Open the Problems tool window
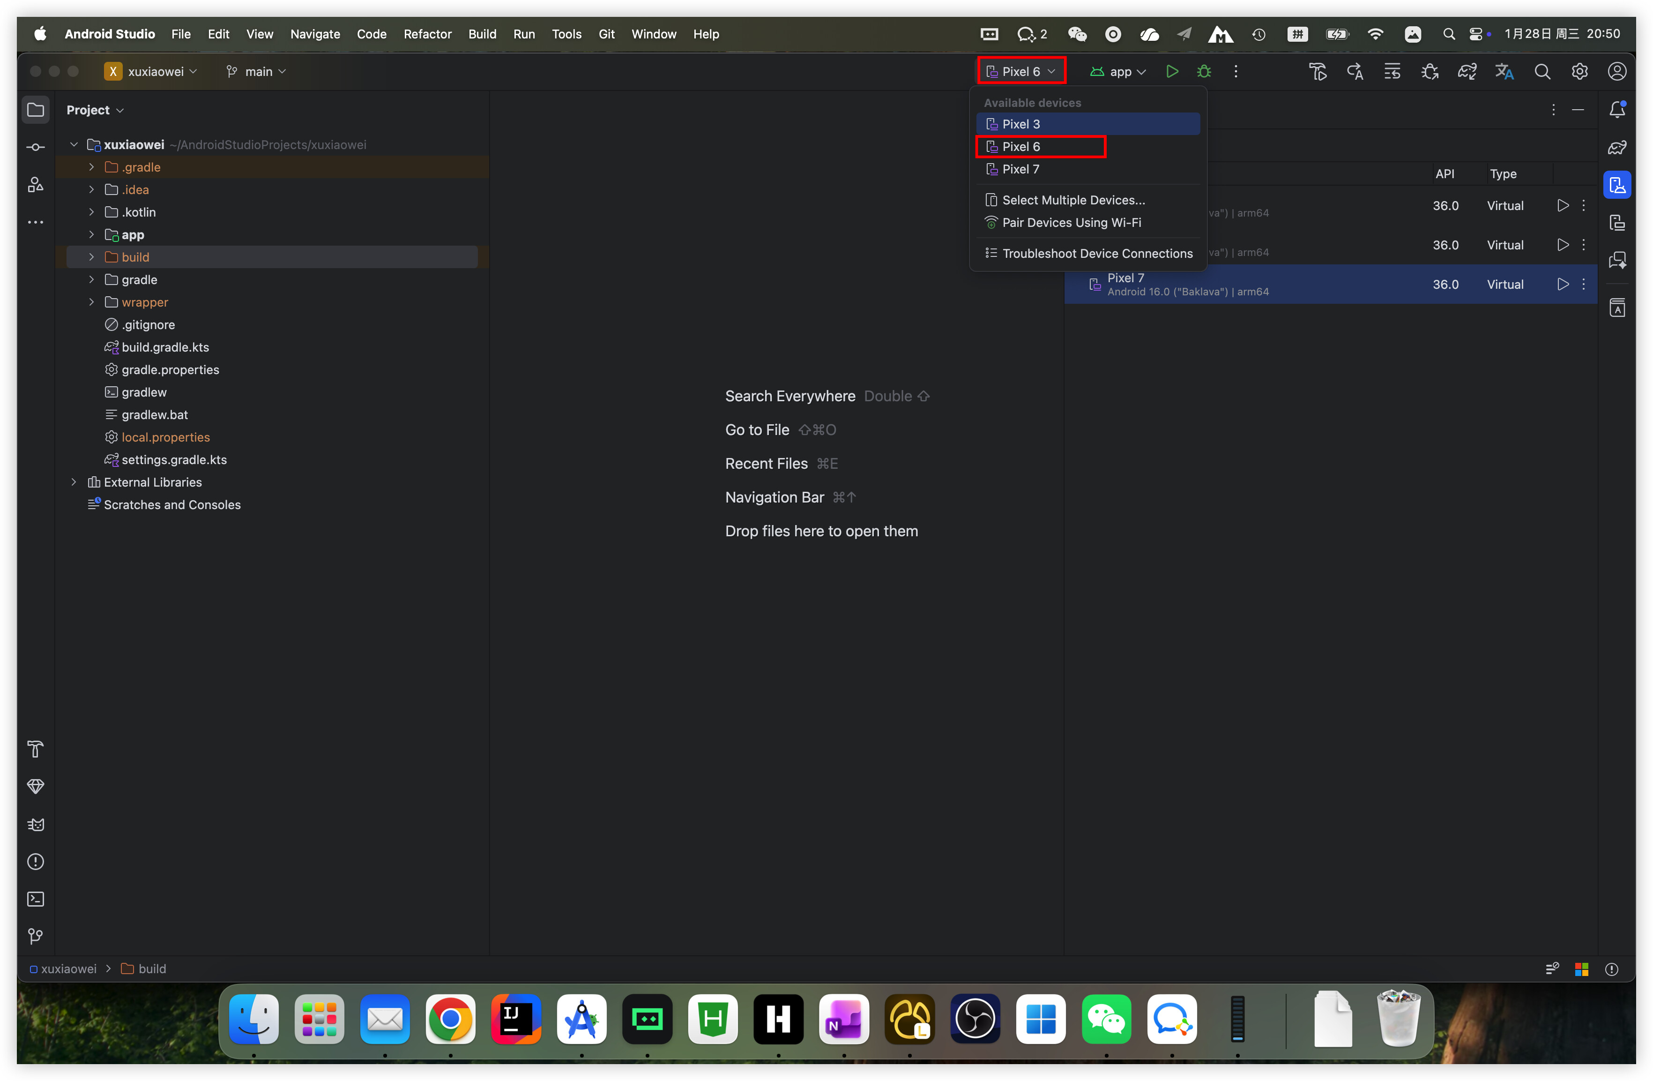Viewport: 1653px width, 1081px height. [x=36, y=862]
